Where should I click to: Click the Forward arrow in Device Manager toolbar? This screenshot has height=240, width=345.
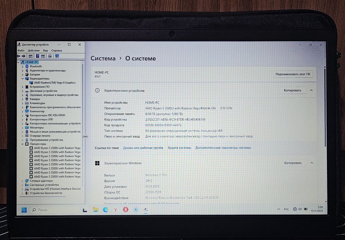click(23, 56)
